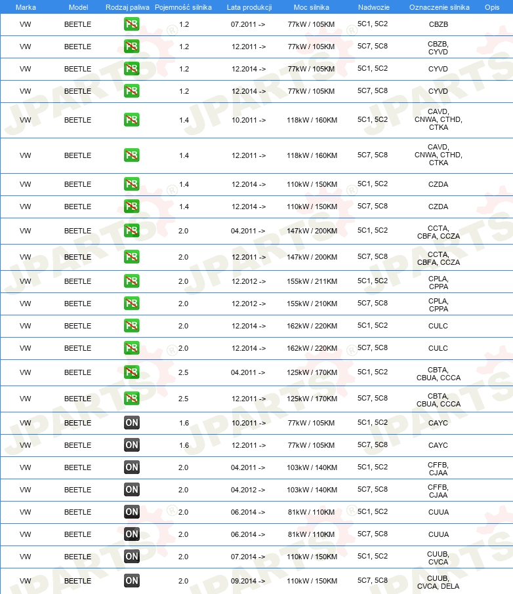The width and height of the screenshot is (513, 594).
Task: Click 'VW' brand in the 07.2011 row
Action: coord(26,24)
